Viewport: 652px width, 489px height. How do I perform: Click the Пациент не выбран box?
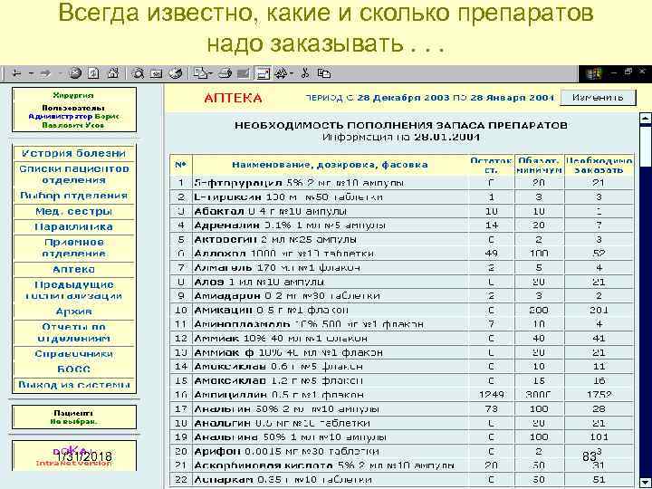point(74,417)
